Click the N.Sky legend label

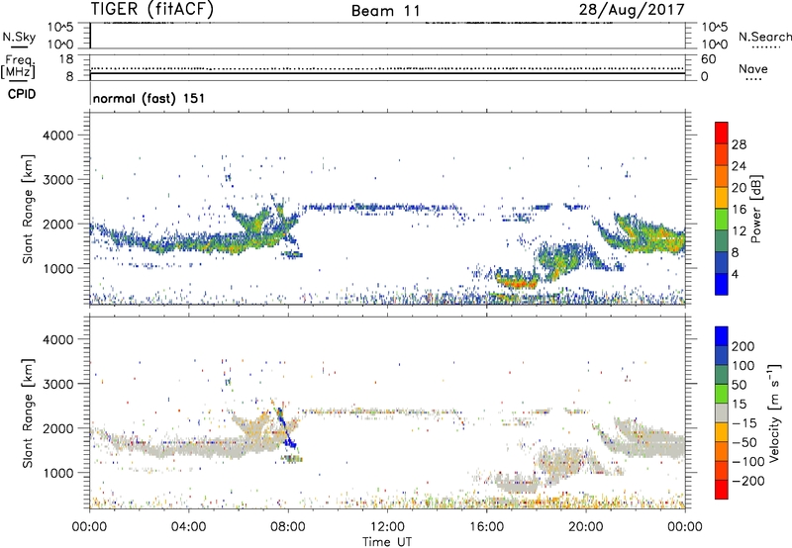tap(19, 37)
